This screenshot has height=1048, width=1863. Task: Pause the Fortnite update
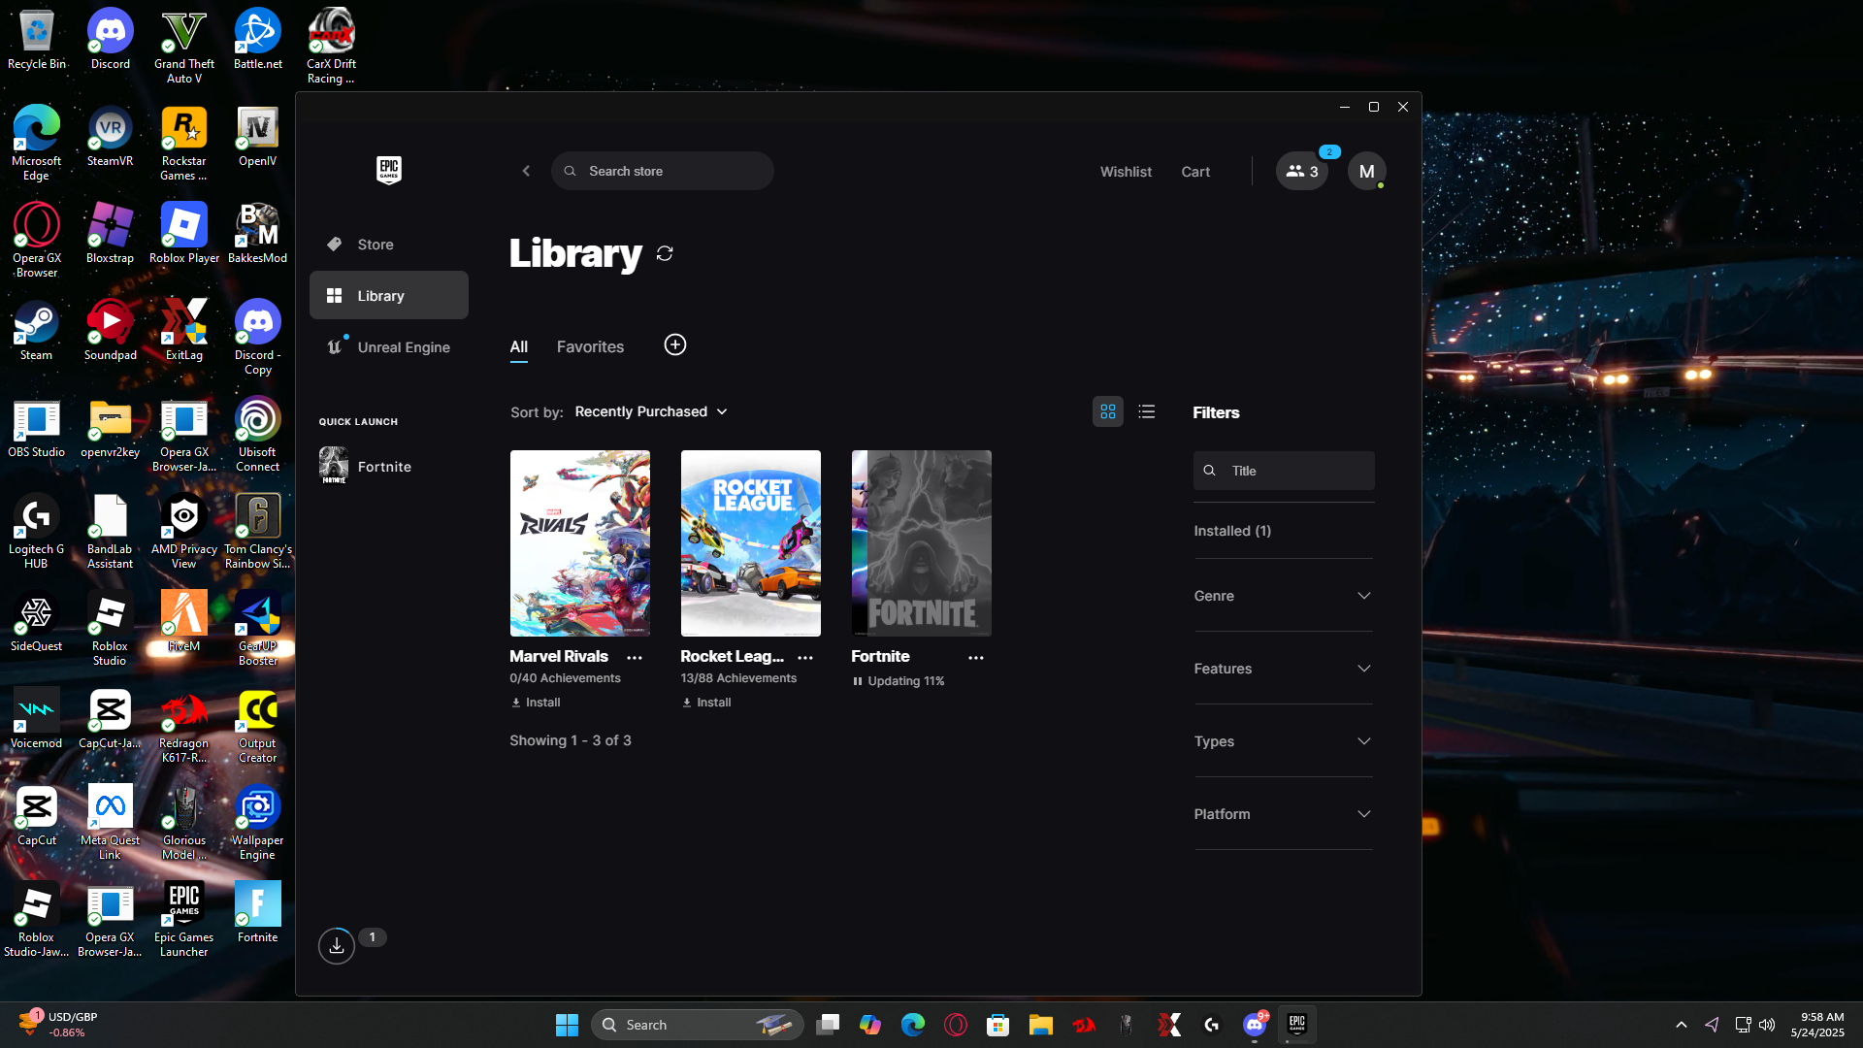pyautogui.click(x=858, y=681)
